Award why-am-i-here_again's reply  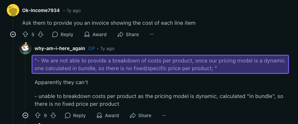tap(108, 115)
